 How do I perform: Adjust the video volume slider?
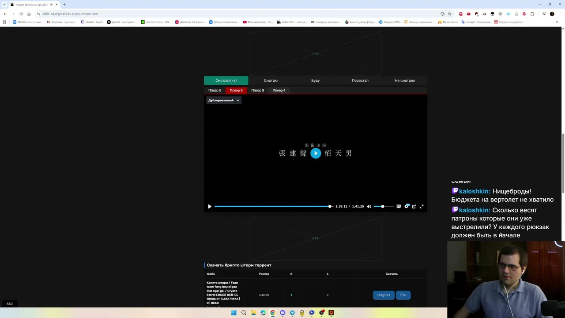(x=383, y=206)
